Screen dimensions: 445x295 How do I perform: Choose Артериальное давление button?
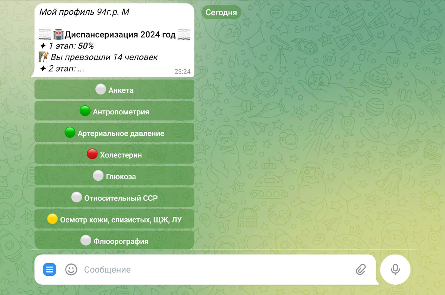[114, 133]
